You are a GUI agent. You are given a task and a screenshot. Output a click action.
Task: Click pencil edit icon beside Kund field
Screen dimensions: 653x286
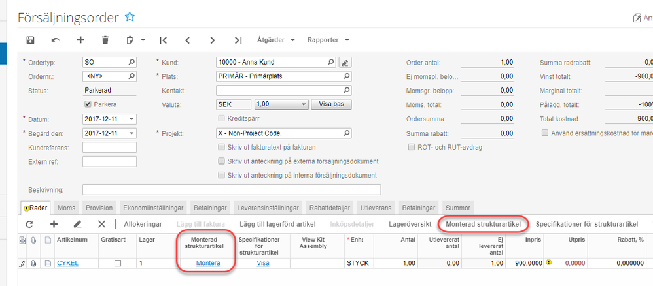tap(345, 63)
